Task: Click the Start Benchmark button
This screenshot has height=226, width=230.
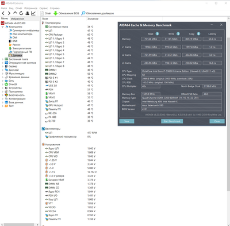Action: [172, 121]
